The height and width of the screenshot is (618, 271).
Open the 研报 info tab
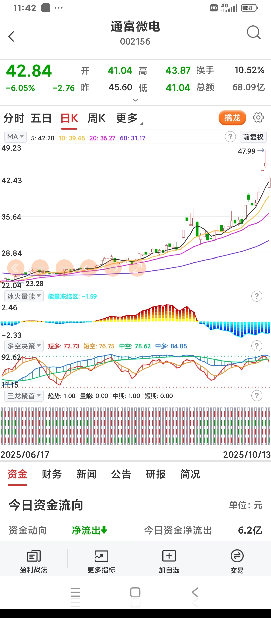click(x=156, y=474)
